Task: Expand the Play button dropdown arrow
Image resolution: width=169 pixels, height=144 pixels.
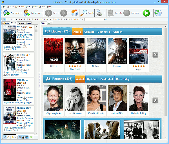Action: (x=152, y=13)
